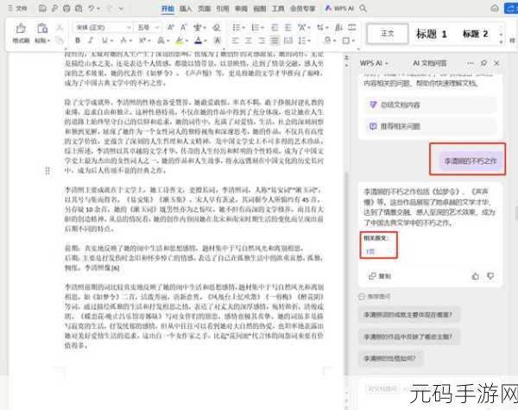The height and width of the screenshot is (410, 518).
Task: Expand the quick access toolbar chevron
Action: pyautogui.click(x=121, y=9)
